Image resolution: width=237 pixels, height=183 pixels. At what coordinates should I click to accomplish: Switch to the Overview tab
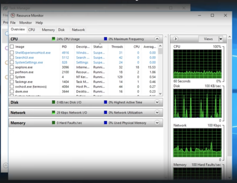coord(18,29)
